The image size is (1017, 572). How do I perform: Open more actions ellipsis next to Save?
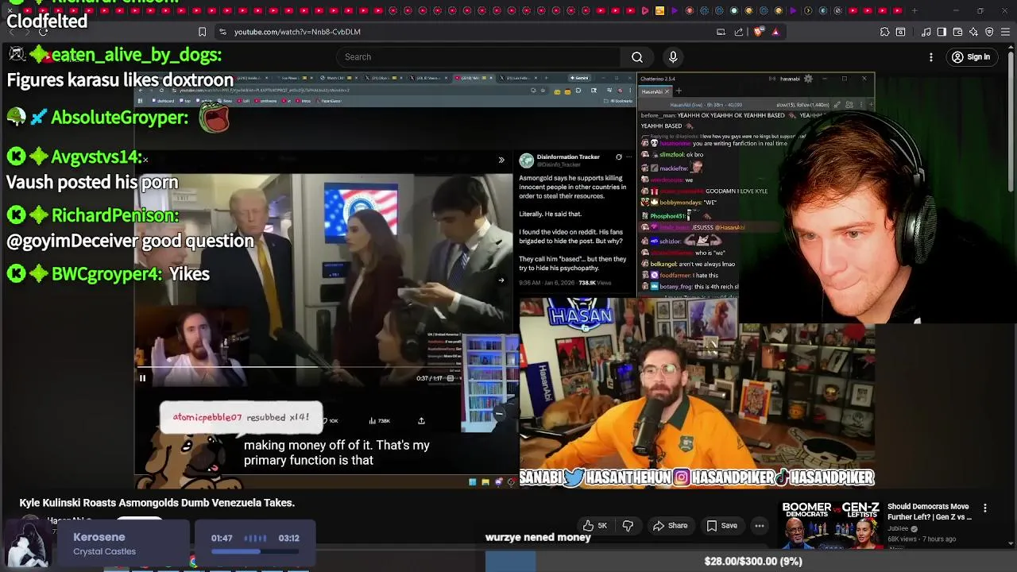[x=760, y=525]
